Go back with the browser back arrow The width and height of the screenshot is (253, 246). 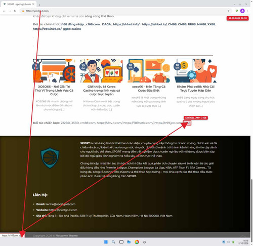pyautogui.click(x=4, y=11)
